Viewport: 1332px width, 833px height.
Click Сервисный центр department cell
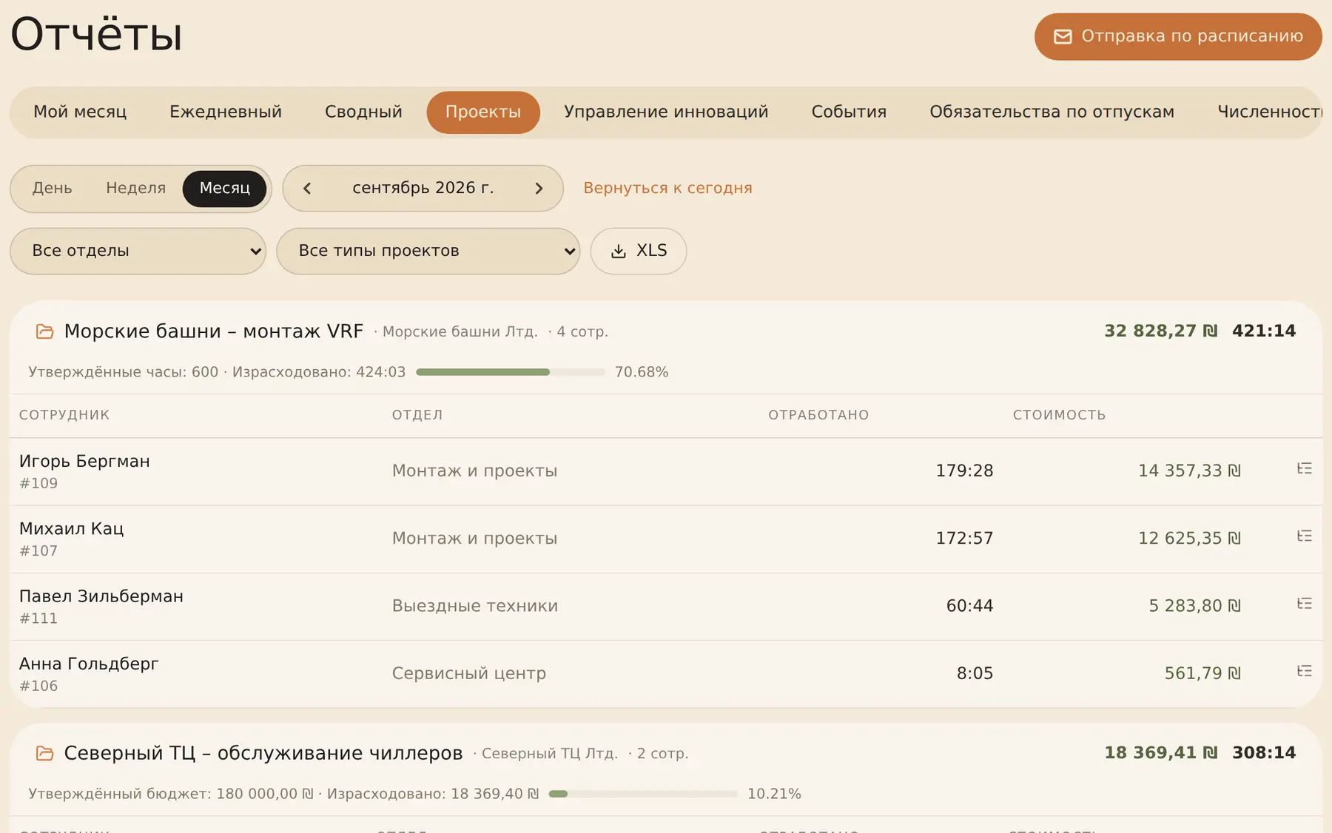469,673
